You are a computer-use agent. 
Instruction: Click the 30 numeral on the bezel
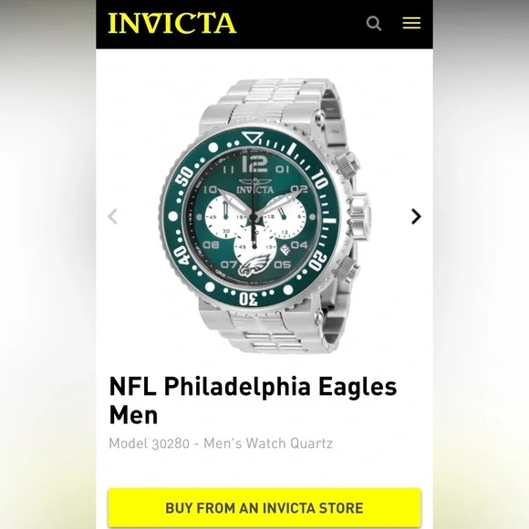click(249, 299)
